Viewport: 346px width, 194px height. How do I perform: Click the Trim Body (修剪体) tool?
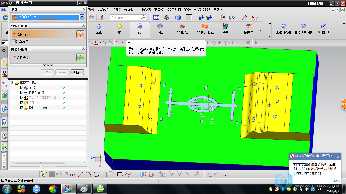pos(248,29)
